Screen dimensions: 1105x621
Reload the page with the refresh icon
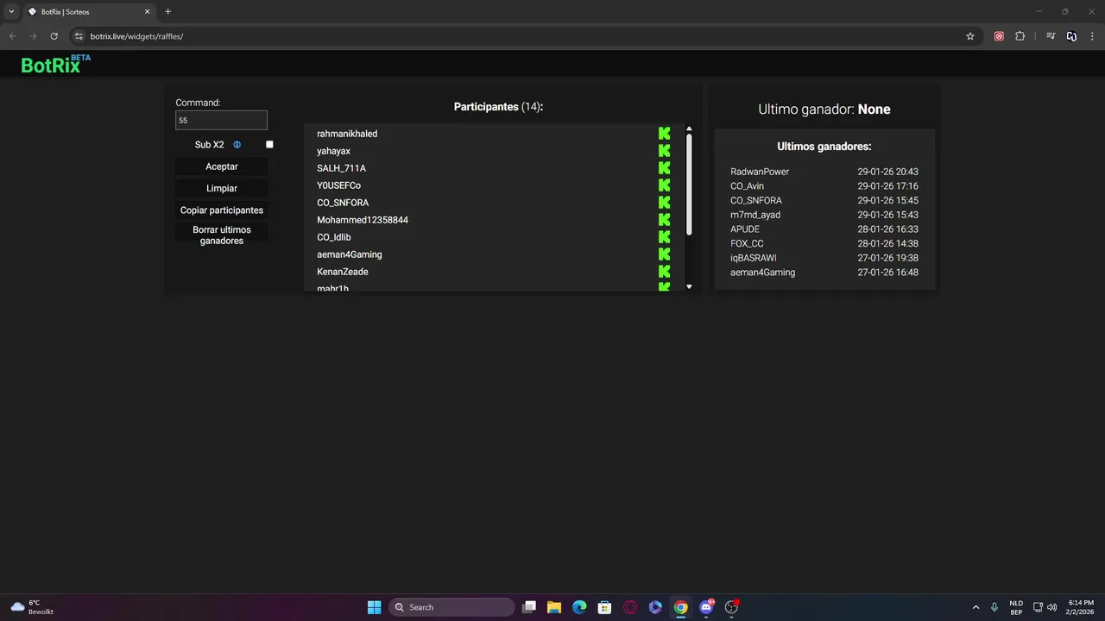pyautogui.click(x=54, y=36)
